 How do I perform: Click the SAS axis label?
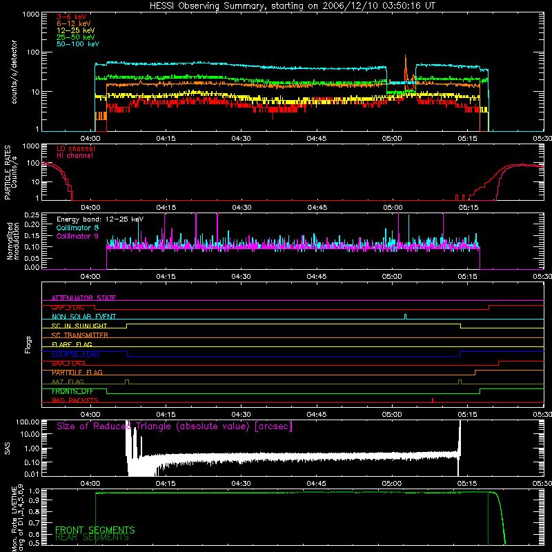7,448
